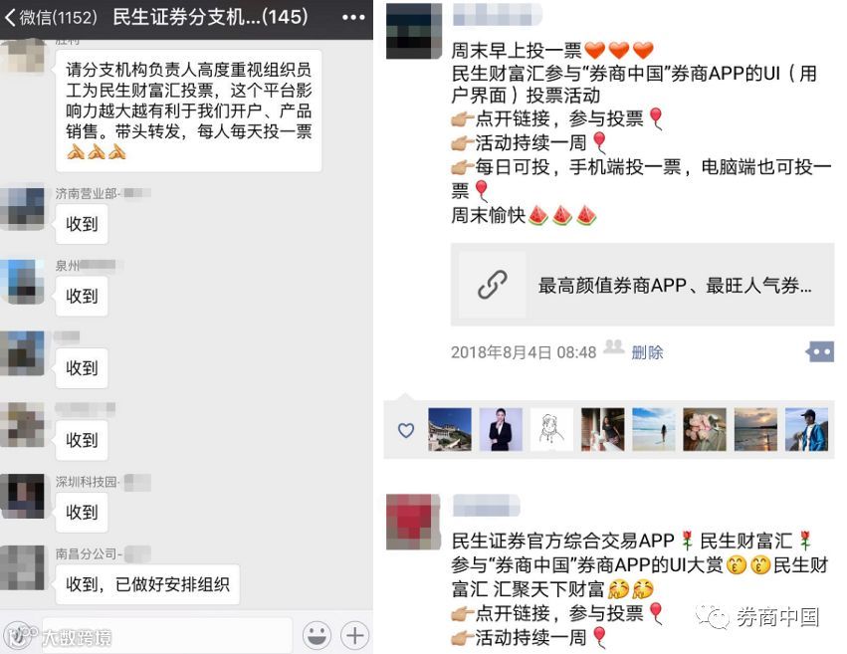Open the beach scene liker avatar
The width and height of the screenshot is (847, 654).
pyautogui.click(x=654, y=429)
